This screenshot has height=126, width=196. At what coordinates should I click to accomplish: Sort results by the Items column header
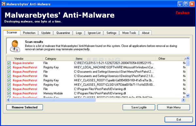click(x=115, y=58)
